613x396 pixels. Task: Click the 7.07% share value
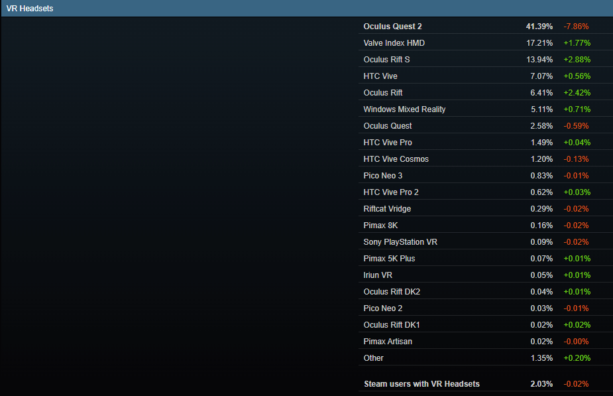point(541,76)
